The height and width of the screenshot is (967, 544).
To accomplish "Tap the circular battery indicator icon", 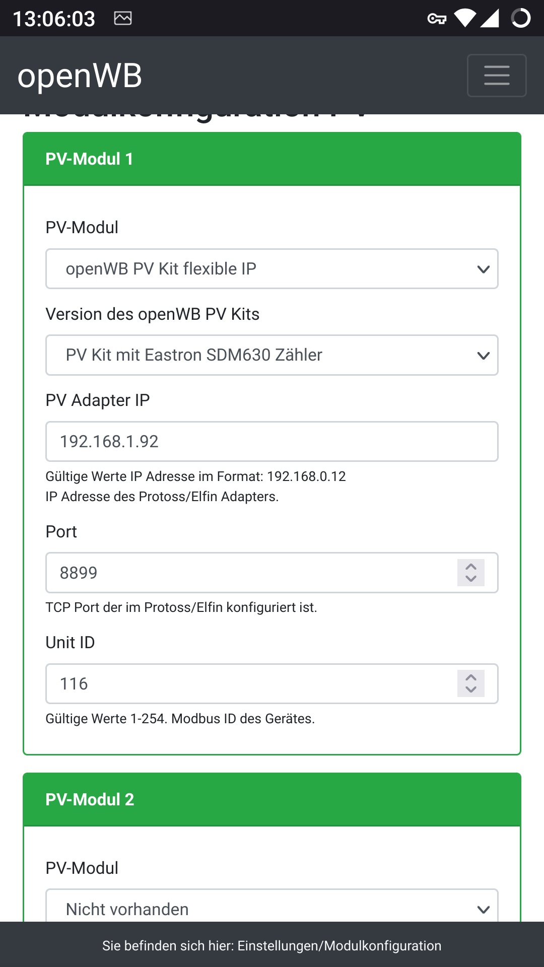I will pos(521,18).
